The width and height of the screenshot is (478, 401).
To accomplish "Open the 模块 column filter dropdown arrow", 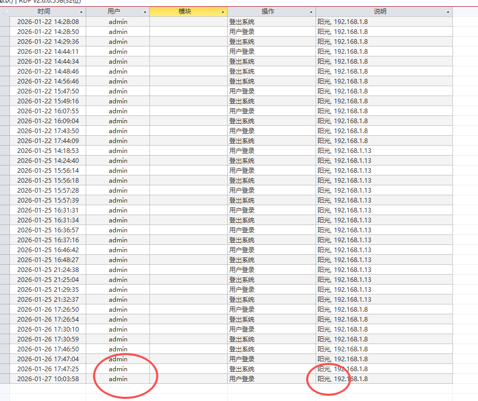I will (x=223, y=12).
